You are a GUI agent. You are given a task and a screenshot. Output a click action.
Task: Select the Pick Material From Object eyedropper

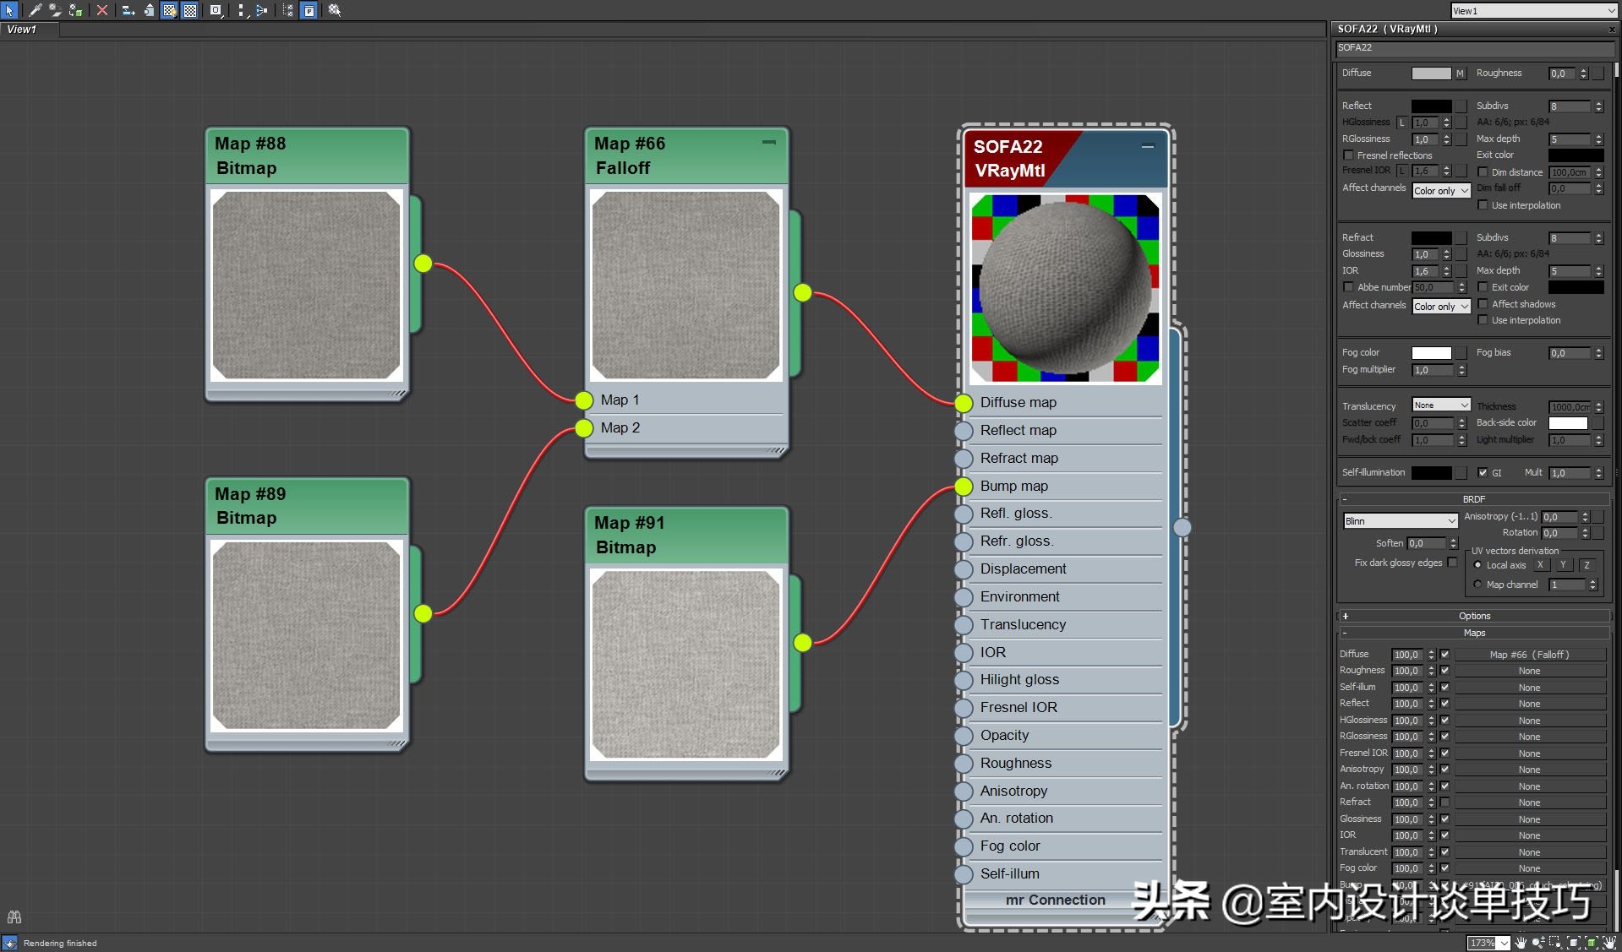tap(35, 10)
